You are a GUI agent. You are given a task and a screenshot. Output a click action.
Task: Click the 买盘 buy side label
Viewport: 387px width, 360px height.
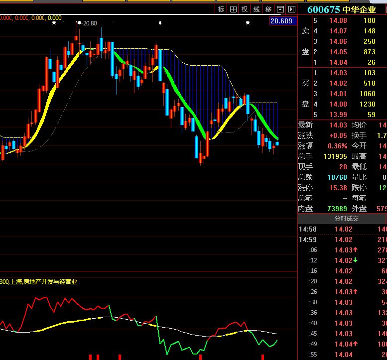click(305, 94)
